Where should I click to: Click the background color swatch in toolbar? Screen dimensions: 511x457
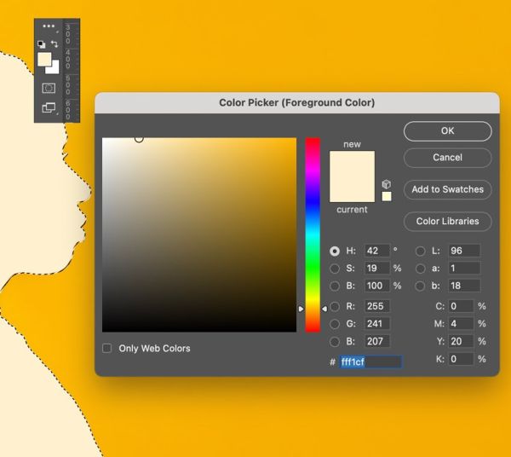point(55,69)
